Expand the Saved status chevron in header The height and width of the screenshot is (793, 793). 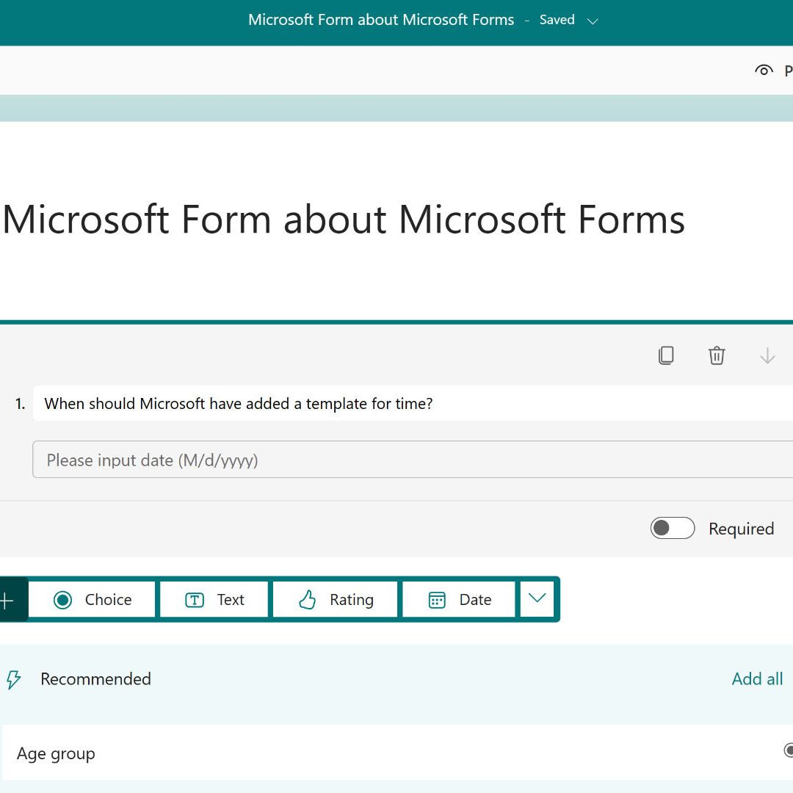click(593, 21)
